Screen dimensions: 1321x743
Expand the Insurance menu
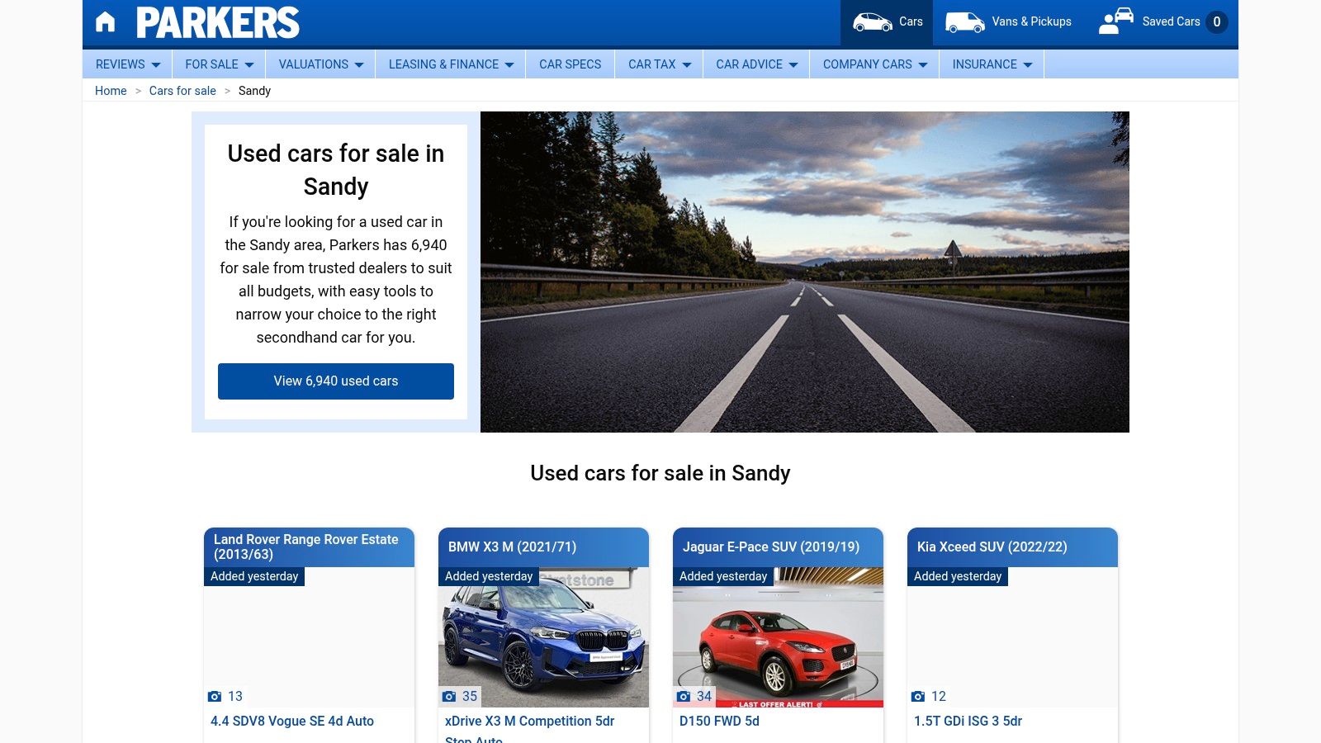point(992,64)
